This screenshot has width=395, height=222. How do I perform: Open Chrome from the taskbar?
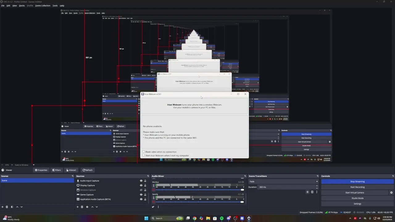[194, 218]
